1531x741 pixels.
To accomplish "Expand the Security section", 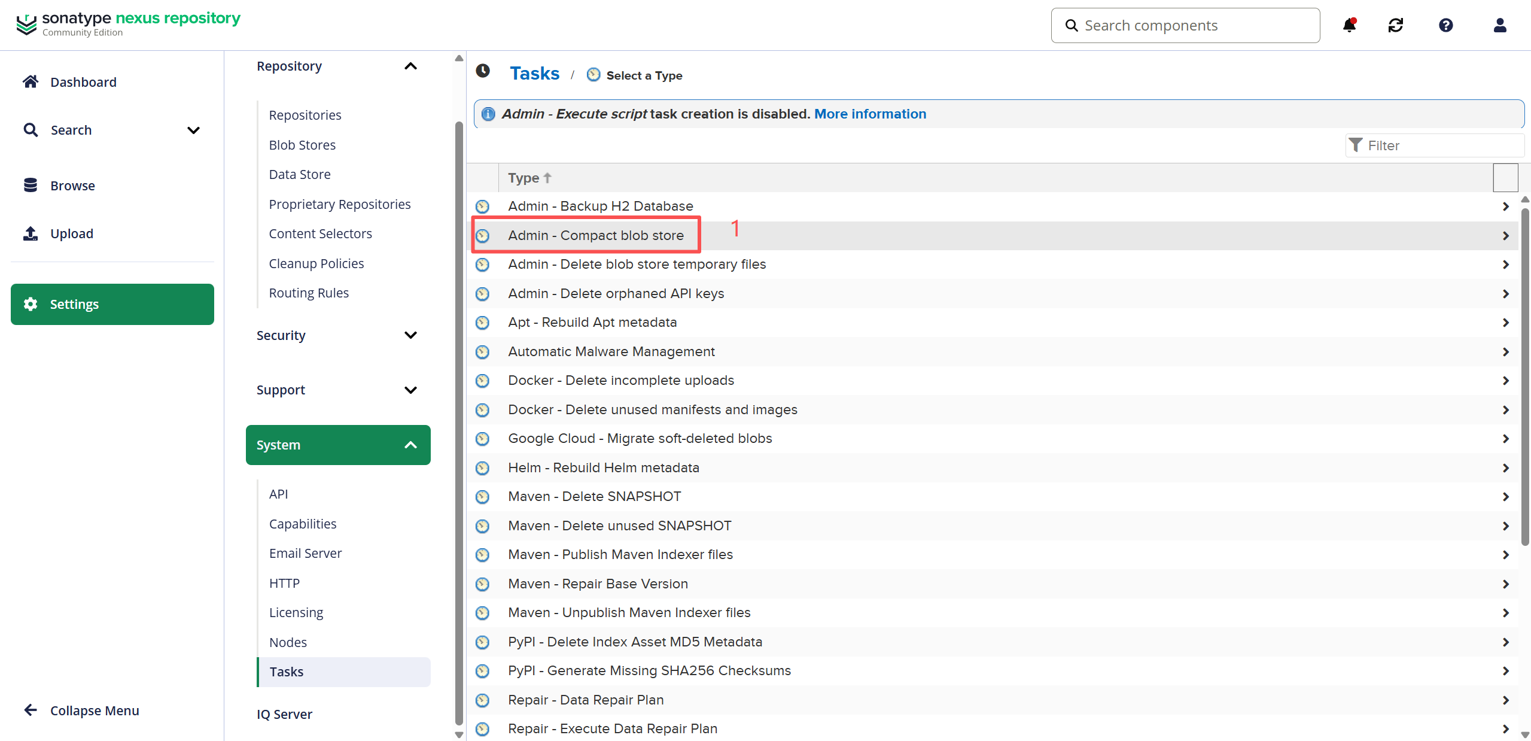I will coord(410,335).
